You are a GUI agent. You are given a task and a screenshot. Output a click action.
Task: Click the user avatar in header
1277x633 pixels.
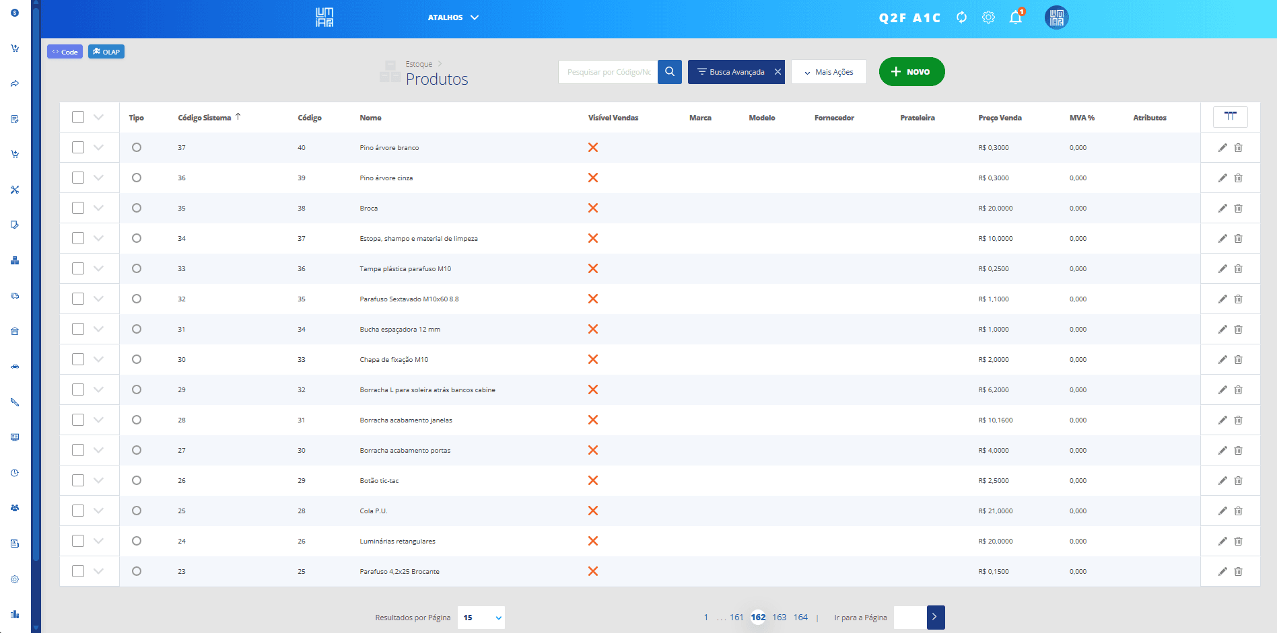tap(1056, 17)
